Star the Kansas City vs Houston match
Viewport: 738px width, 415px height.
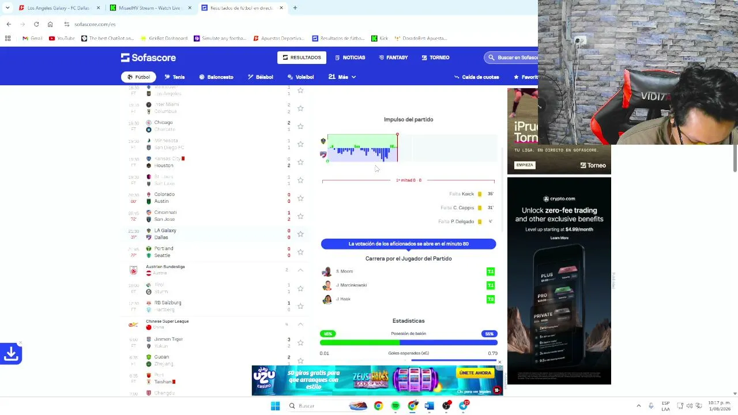click(x=300, y=162)
